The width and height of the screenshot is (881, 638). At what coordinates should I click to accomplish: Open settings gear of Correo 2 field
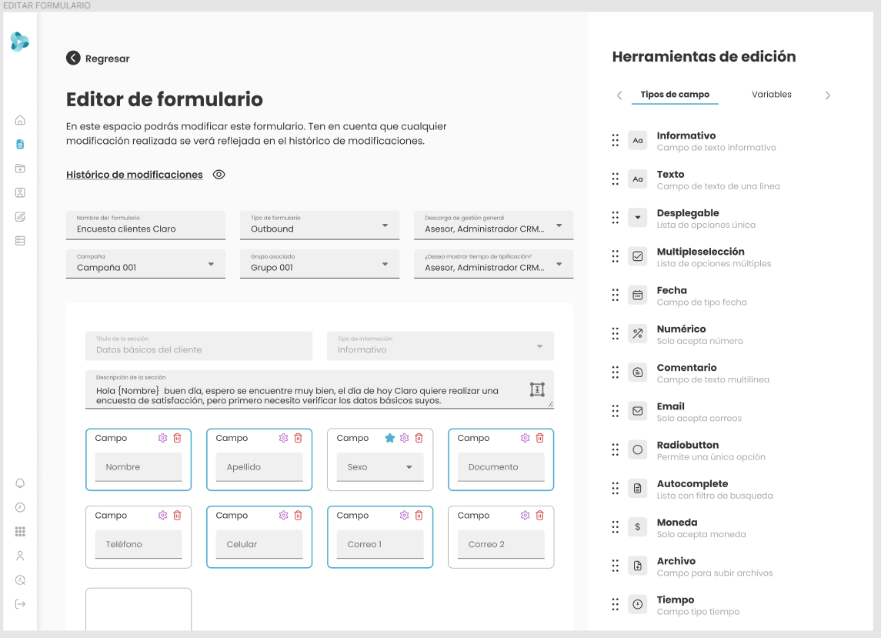[x=526, y=516]
